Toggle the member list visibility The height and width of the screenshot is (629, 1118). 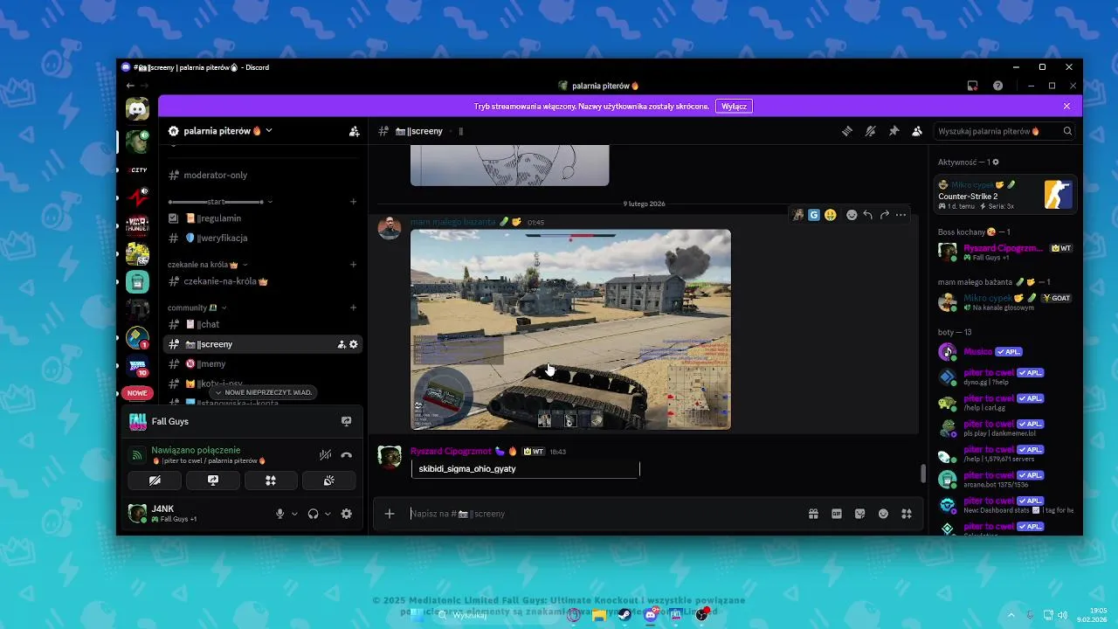(916, 131)
